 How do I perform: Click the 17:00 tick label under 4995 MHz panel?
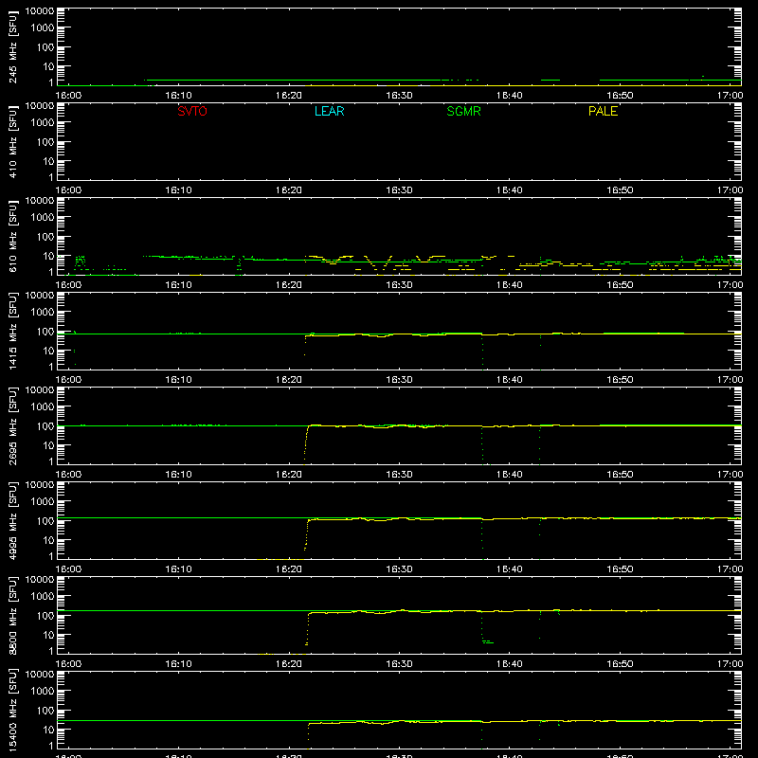coord(730,569)
